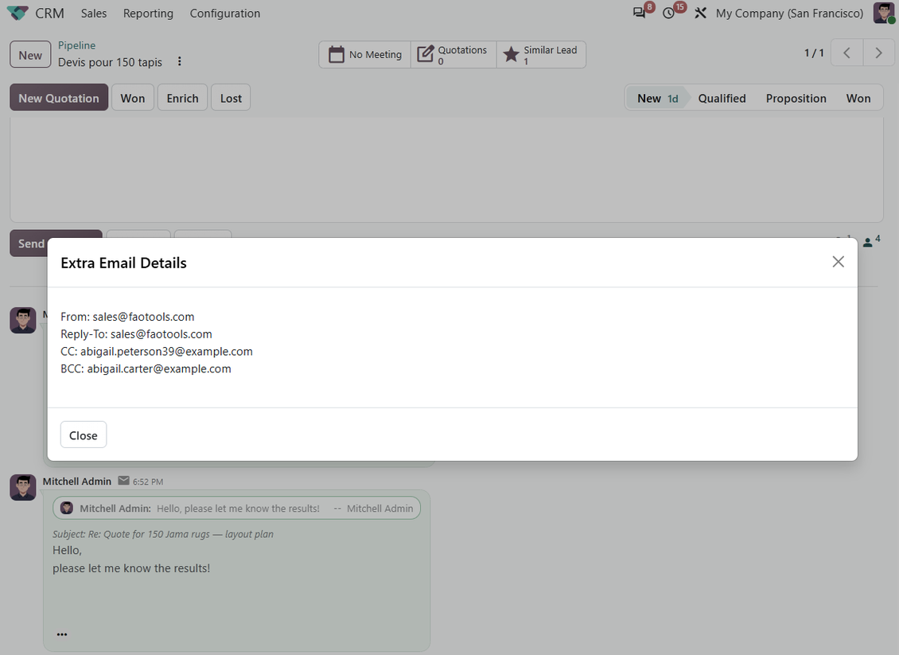Click the 6:52 PM message timestamp
899x655 pixels.
point(148,482)
